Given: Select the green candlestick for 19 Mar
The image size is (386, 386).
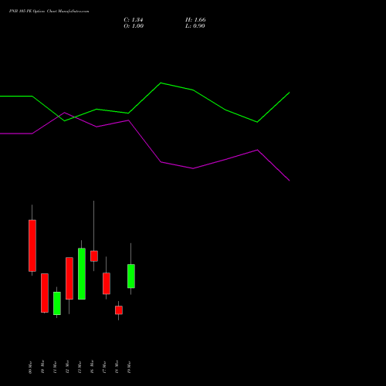Looking at the screenshot, I should tap(131, 276).
